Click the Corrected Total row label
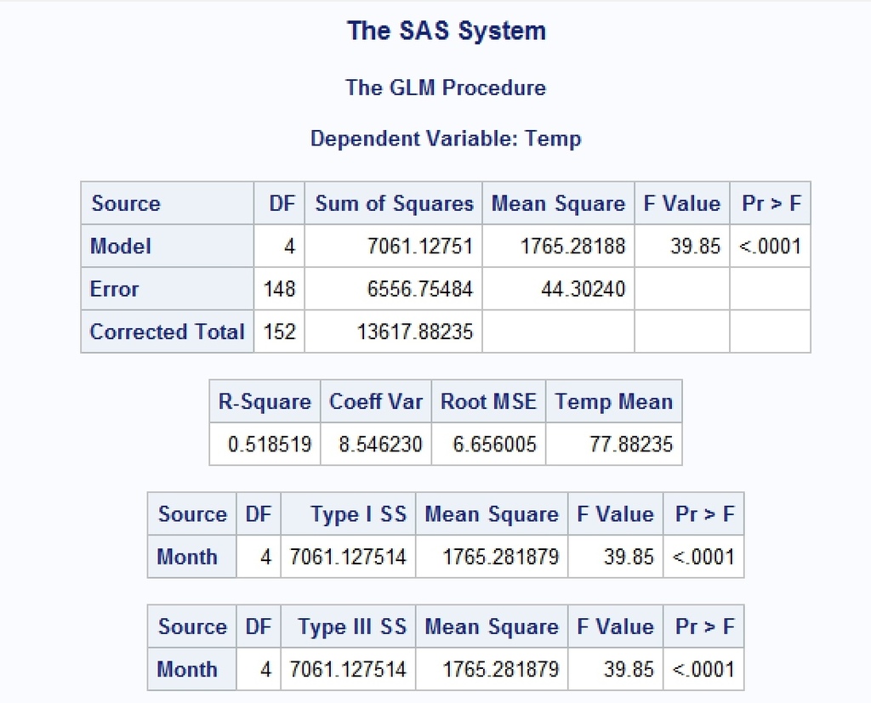Viewport: 871px width, 703px height. click(x=167, y=332)
